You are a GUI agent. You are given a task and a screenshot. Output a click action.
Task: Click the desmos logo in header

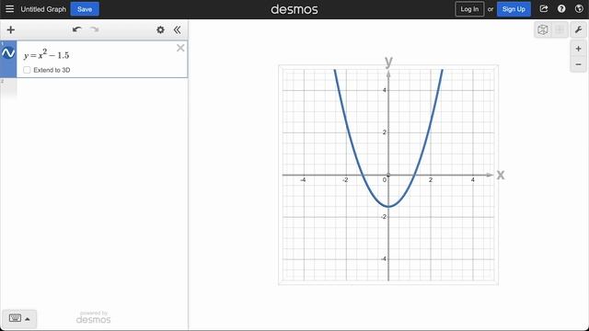(294, 9)
